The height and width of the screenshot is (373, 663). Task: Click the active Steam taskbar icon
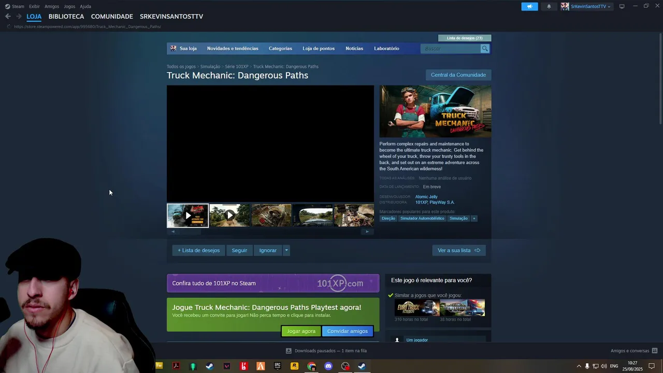[x=362, y=366]
